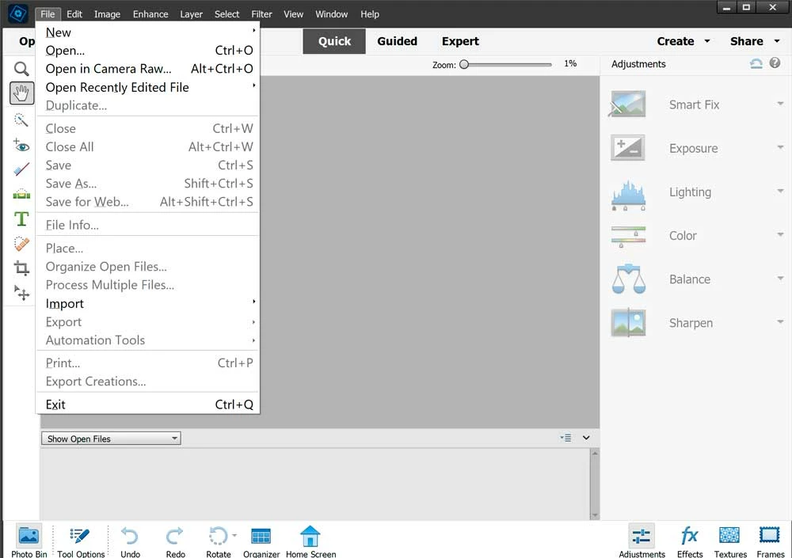Expand the Exposure adjustment

pos(780,147)
